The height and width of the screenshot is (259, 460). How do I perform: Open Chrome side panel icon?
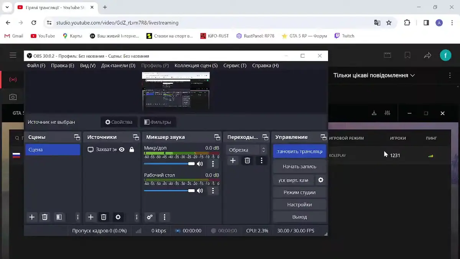point(426,23)
